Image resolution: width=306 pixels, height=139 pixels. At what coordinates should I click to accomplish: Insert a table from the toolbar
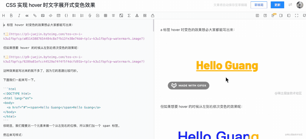105,16
